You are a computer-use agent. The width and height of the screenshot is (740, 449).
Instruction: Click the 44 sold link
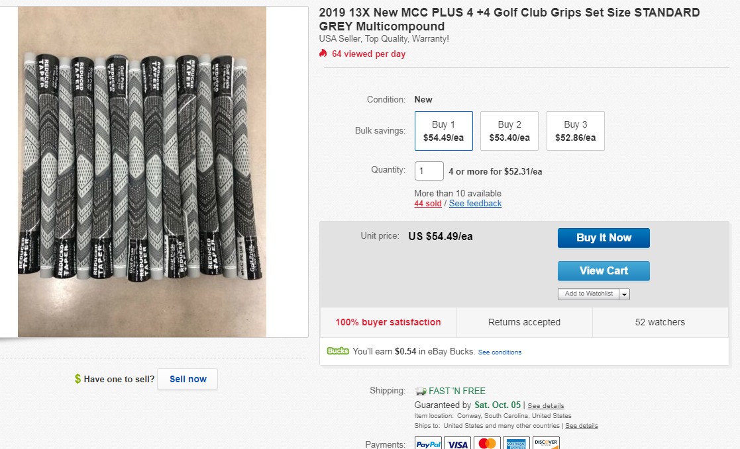click(427, 204)
